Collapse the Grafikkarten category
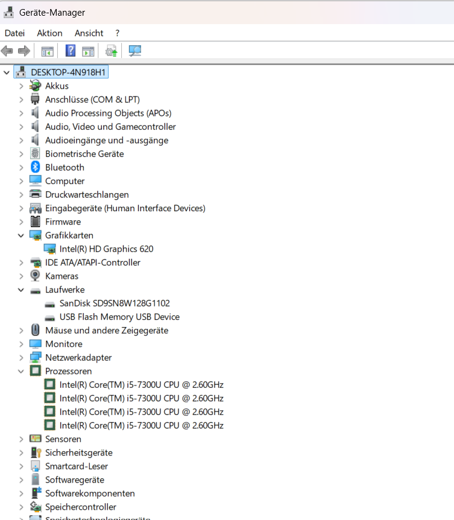 tap(21, 235)
